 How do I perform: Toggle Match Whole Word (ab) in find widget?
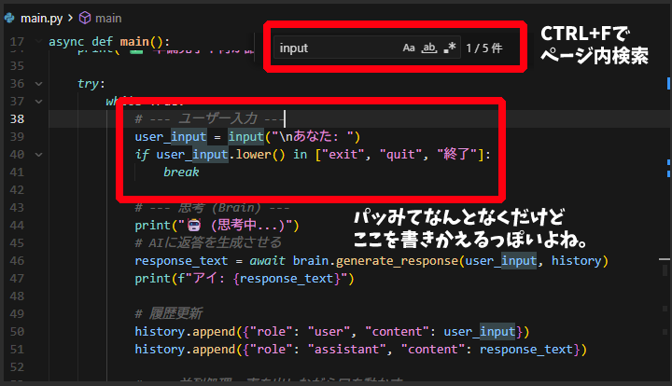click(x=430, y=48)
